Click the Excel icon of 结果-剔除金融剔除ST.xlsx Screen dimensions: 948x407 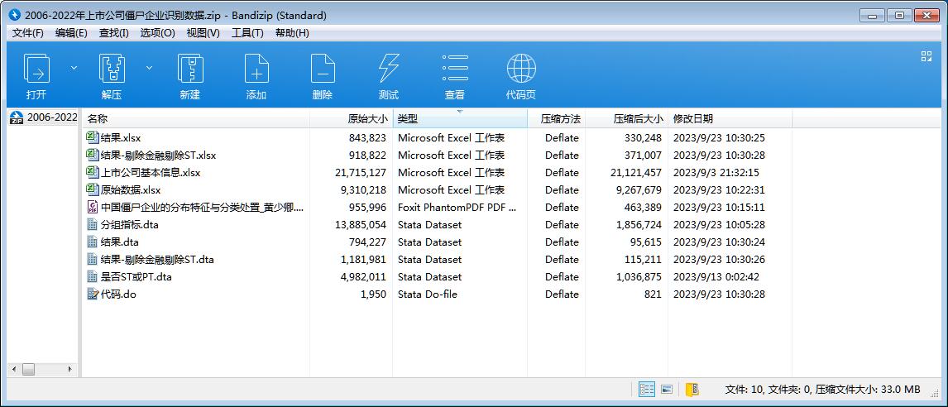tap(93, 155)
